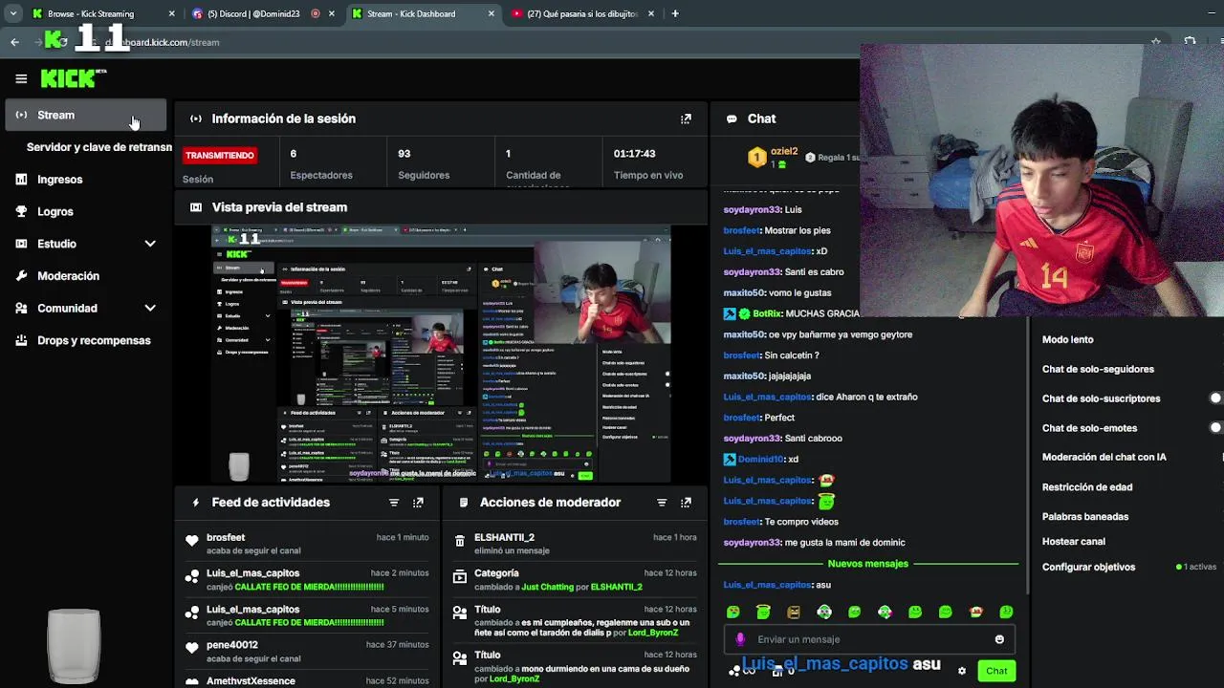
Task: Open chat settings gear icon
Action: point(962,671)
